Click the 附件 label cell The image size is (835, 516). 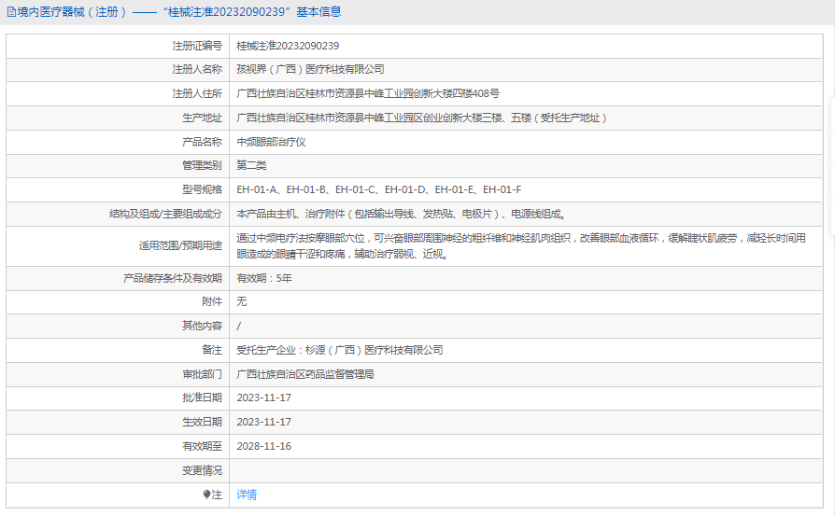[x=118, y=301]
